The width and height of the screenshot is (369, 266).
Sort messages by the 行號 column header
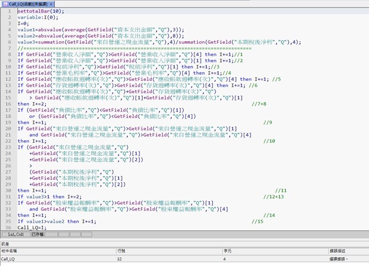tap(121, 250)
